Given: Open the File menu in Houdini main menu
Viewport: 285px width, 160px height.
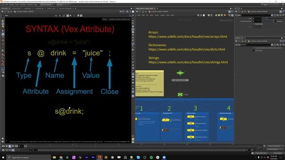Looking at the screenshot, I should 3,4.
